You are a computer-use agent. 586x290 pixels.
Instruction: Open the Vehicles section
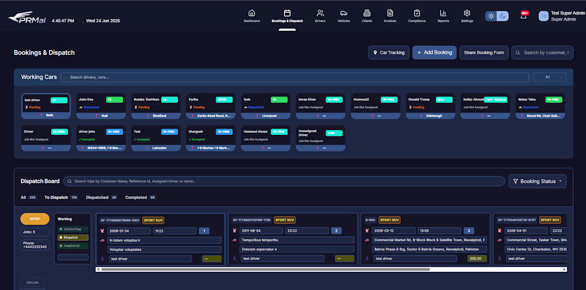pyautogui.click(x=344, y=16)
